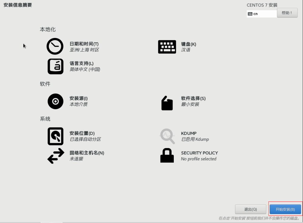
Task: Click the 软件 section heading
Action: tap(45, 84)
